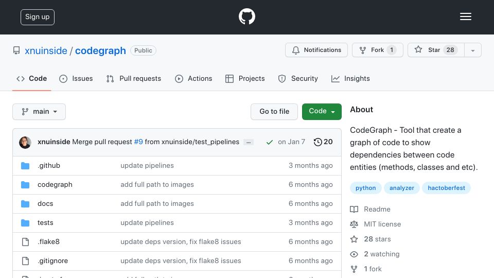
Task: Click the hactoberfest topic tag
Action: pos(446,188)
